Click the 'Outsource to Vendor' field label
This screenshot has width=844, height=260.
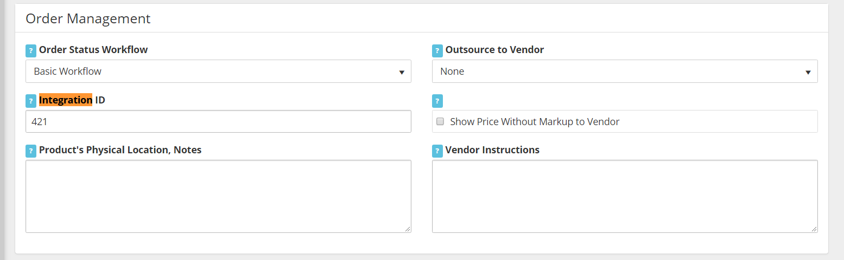pyautogui.click(x=494, y=50)
